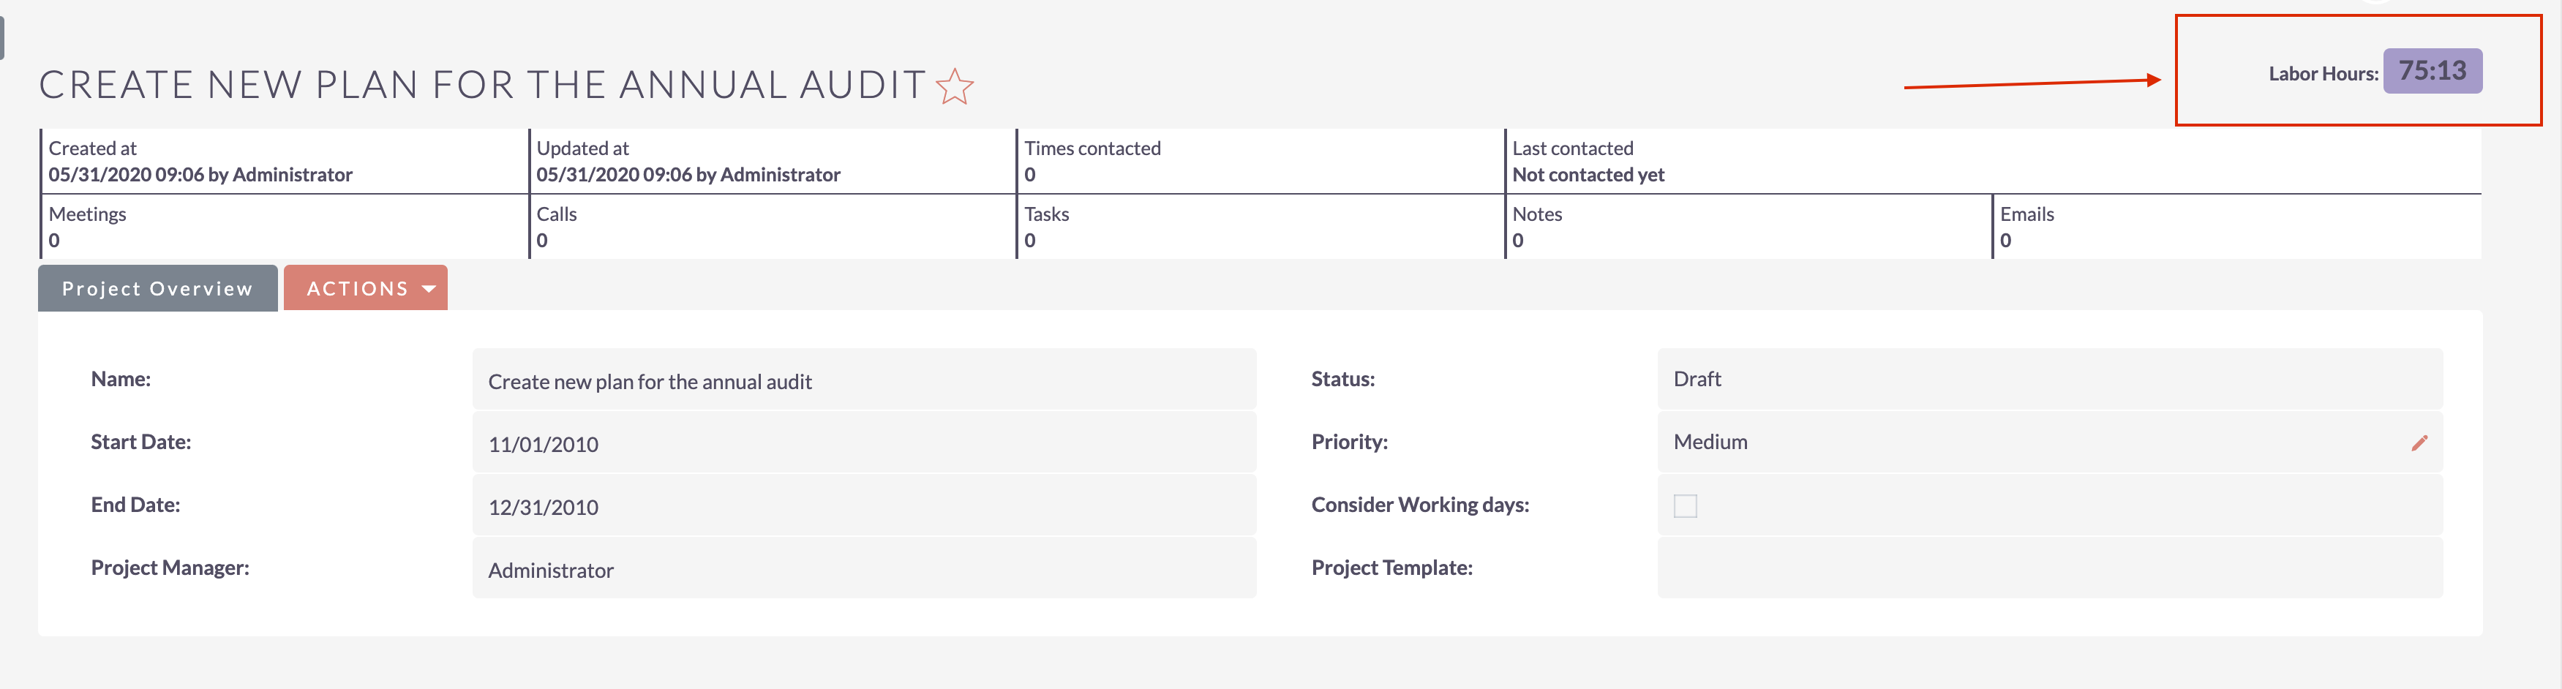Select the End Date field 12/31/2010
Image resolution: width=2562 pixels, height=689 pixels.
pos(863,506)
